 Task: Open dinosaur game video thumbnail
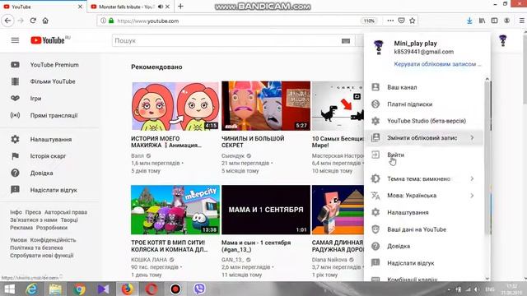(338, 106)
